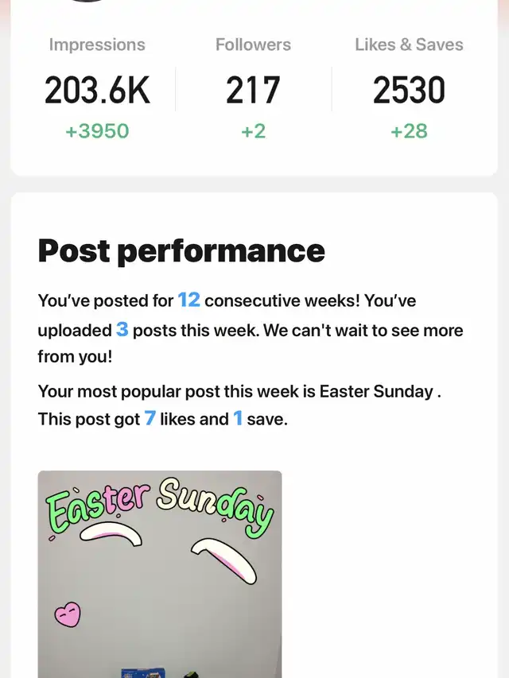Tap the blue 7 likes number

point(150,418)
